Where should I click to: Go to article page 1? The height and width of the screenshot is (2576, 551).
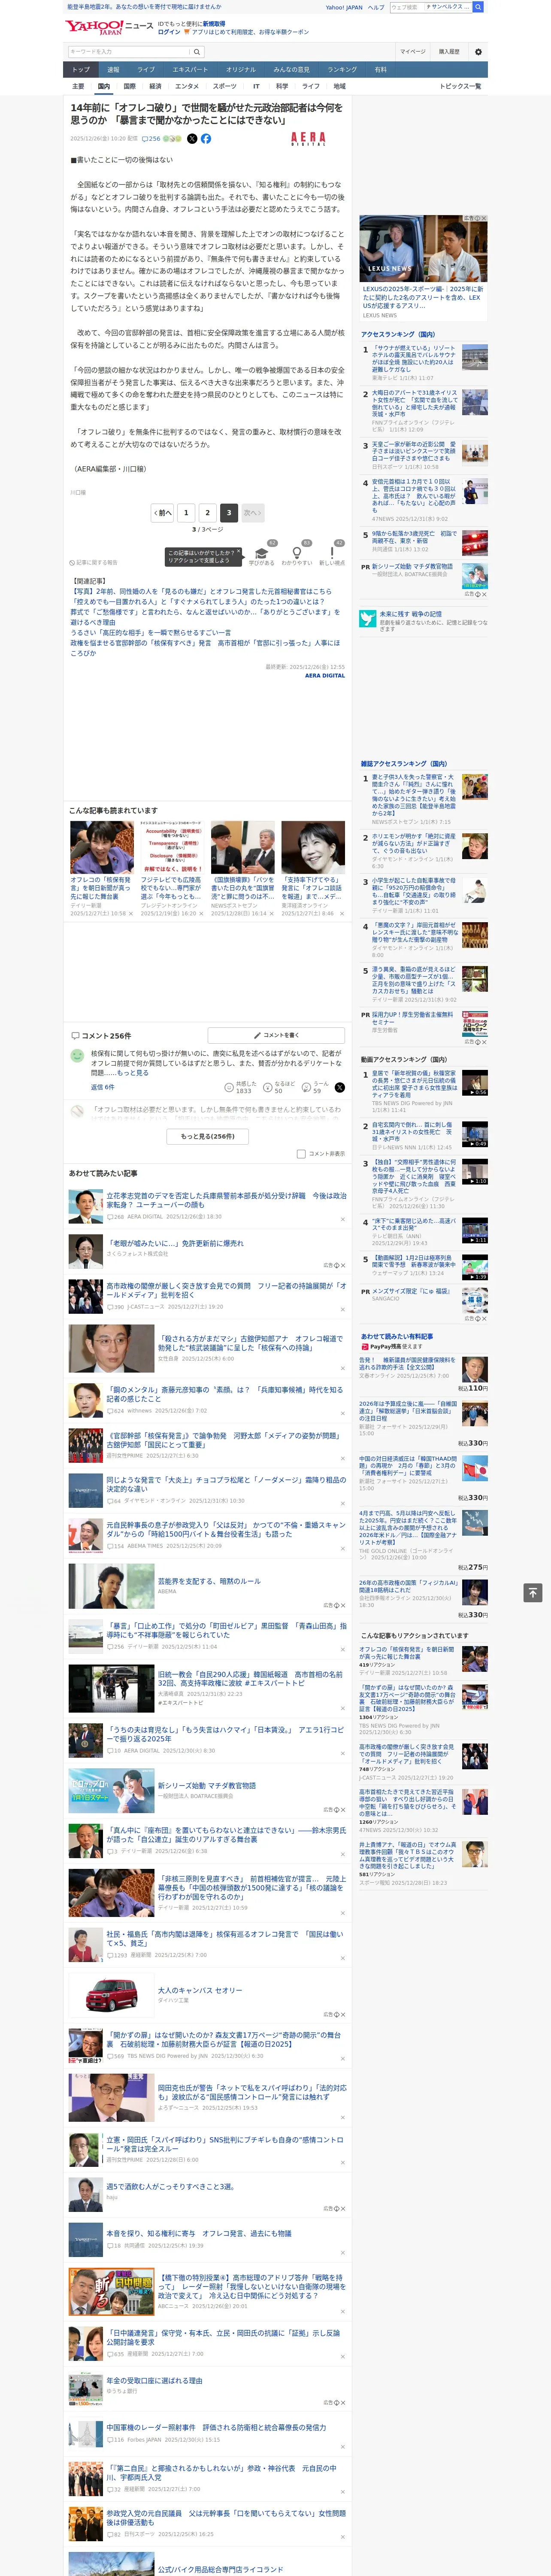click(185, 513)
